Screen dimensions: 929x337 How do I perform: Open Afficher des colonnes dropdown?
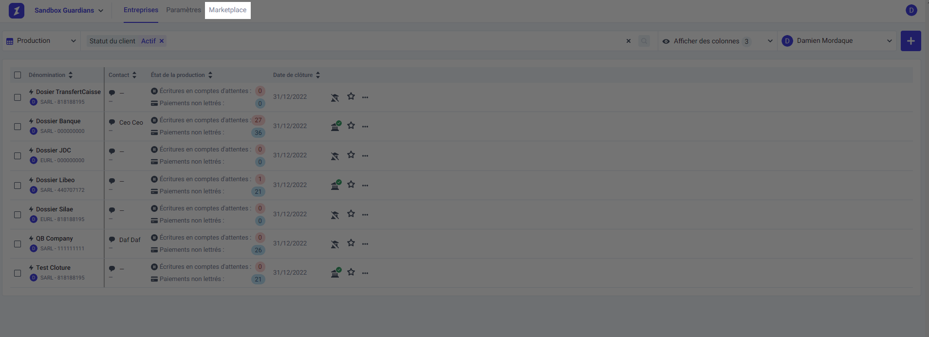pos(717,41)
